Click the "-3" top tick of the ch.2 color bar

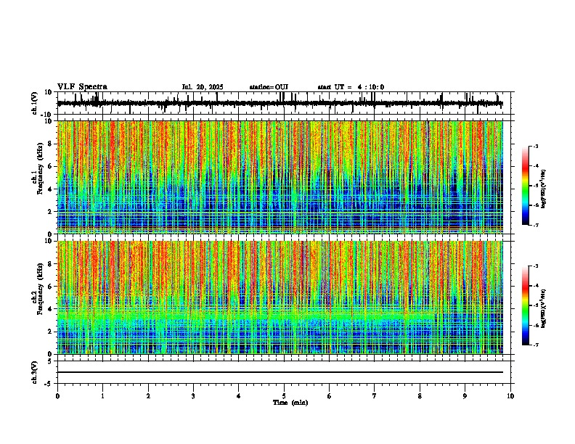[536, 266]
